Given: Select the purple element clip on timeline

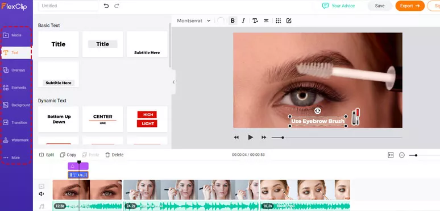Looking at the screenshot, I should click(x=78, y=166).
